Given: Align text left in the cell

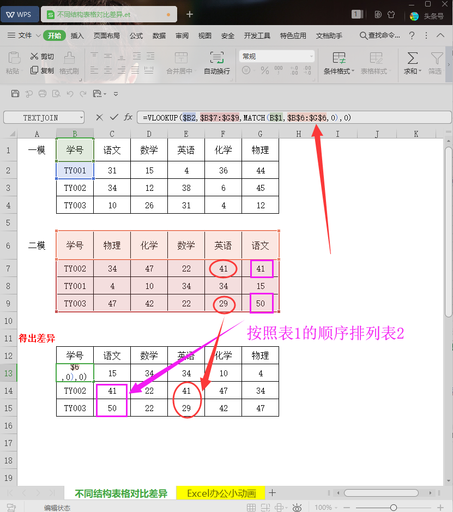Looking at the screenshot, I should click(94, 70).
